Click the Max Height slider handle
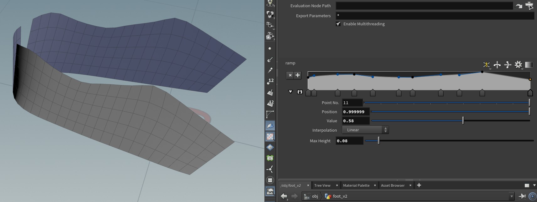This screenshot has width=537, height=202. tap(379, 141)
